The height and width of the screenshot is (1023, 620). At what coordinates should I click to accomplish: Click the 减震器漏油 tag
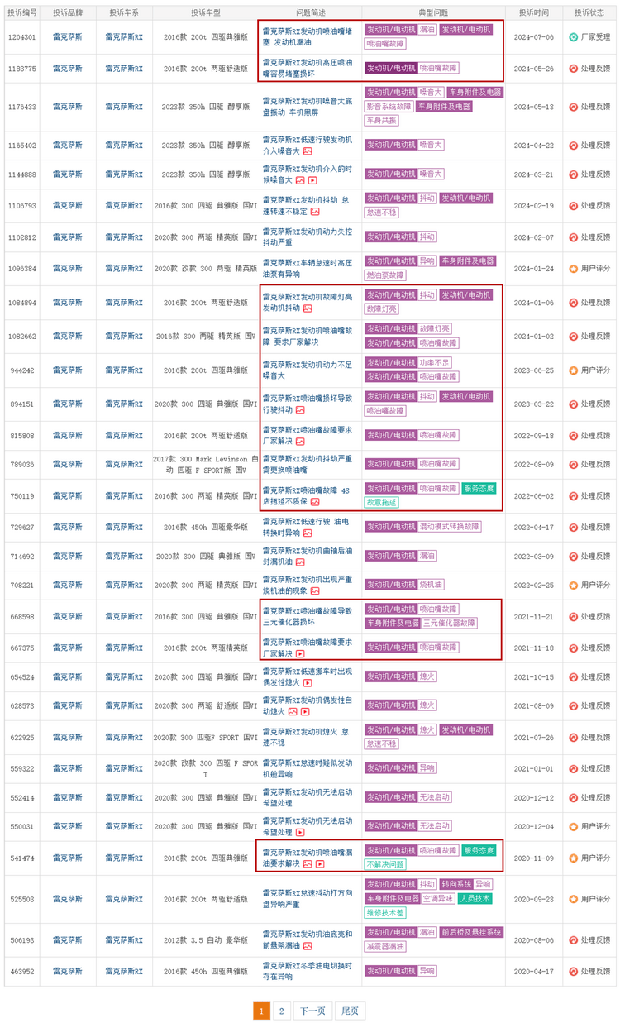point(385,947)
